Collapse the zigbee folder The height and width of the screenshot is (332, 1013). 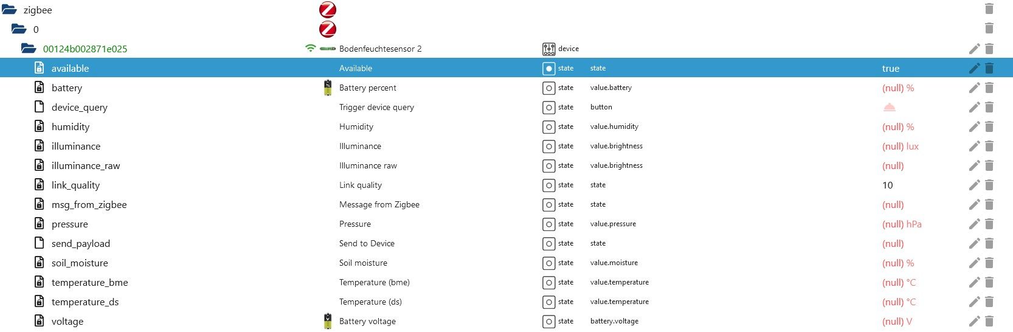point(9,10)
